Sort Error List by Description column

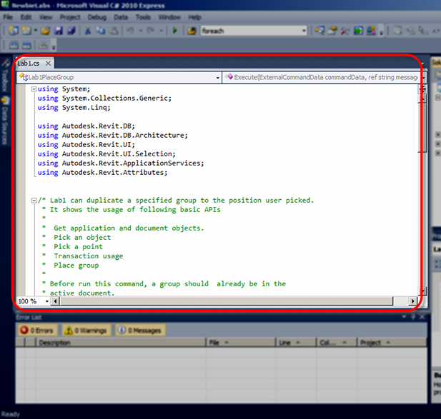[121, 343]
